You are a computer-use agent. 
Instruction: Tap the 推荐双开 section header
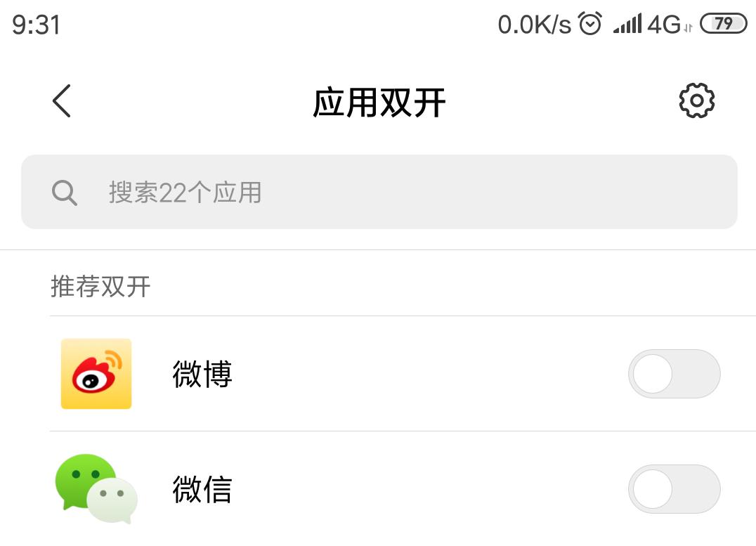(x=100, y=287)
